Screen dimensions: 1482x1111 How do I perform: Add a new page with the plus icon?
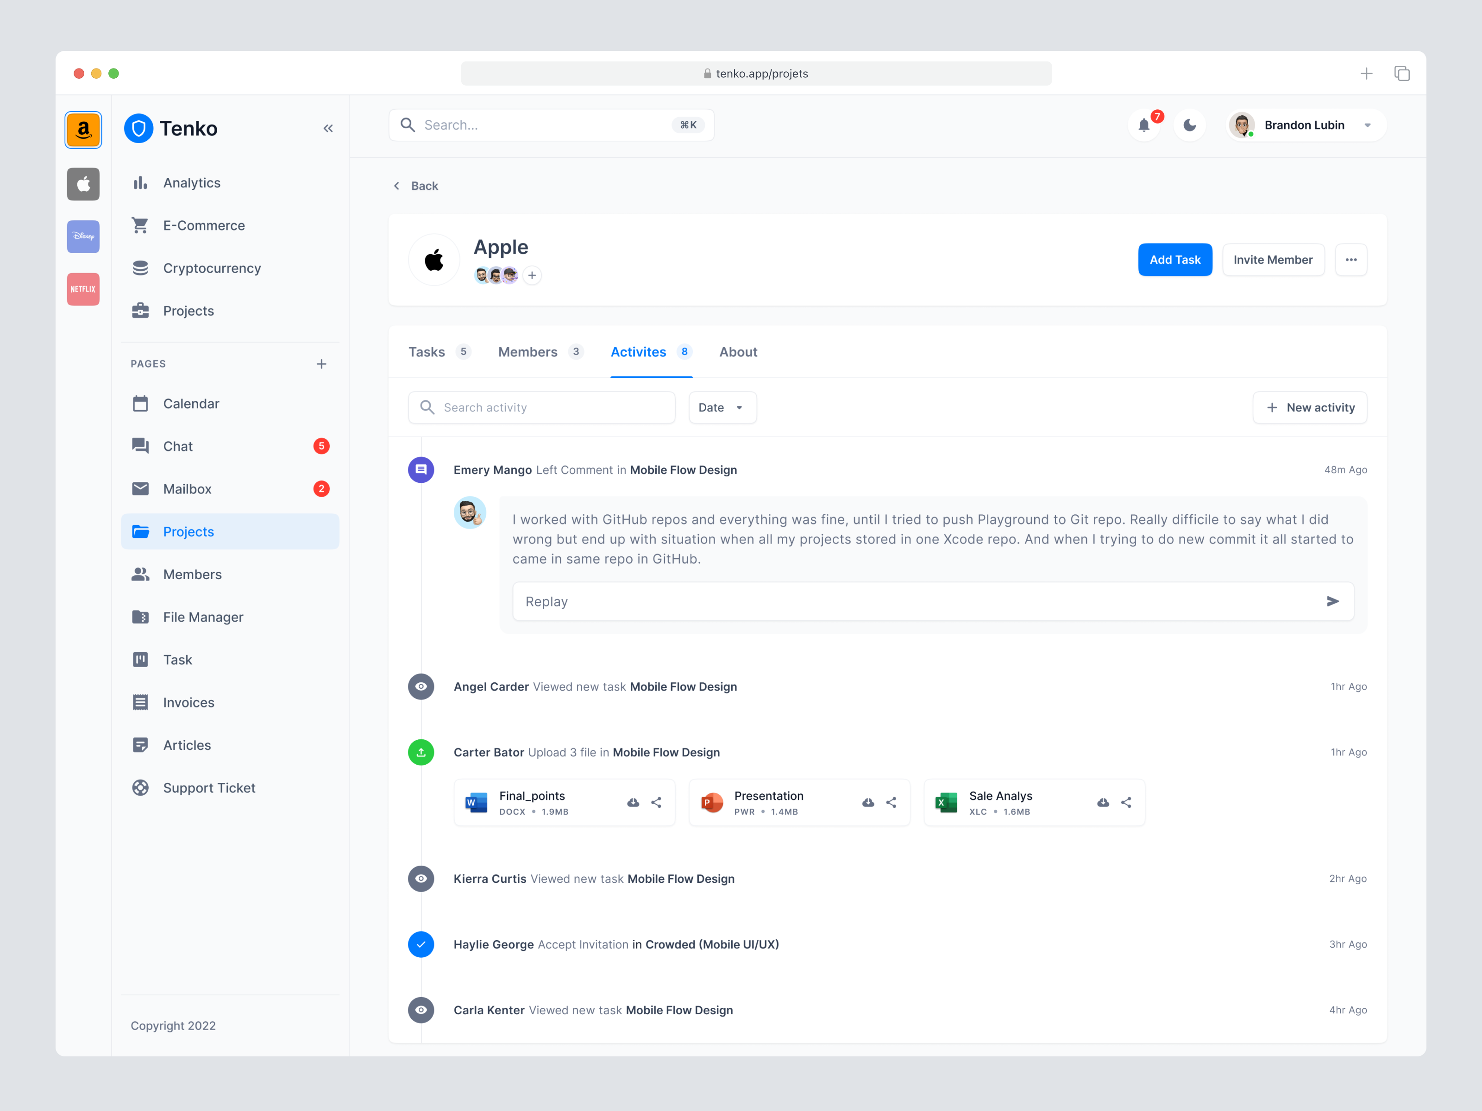321,364
